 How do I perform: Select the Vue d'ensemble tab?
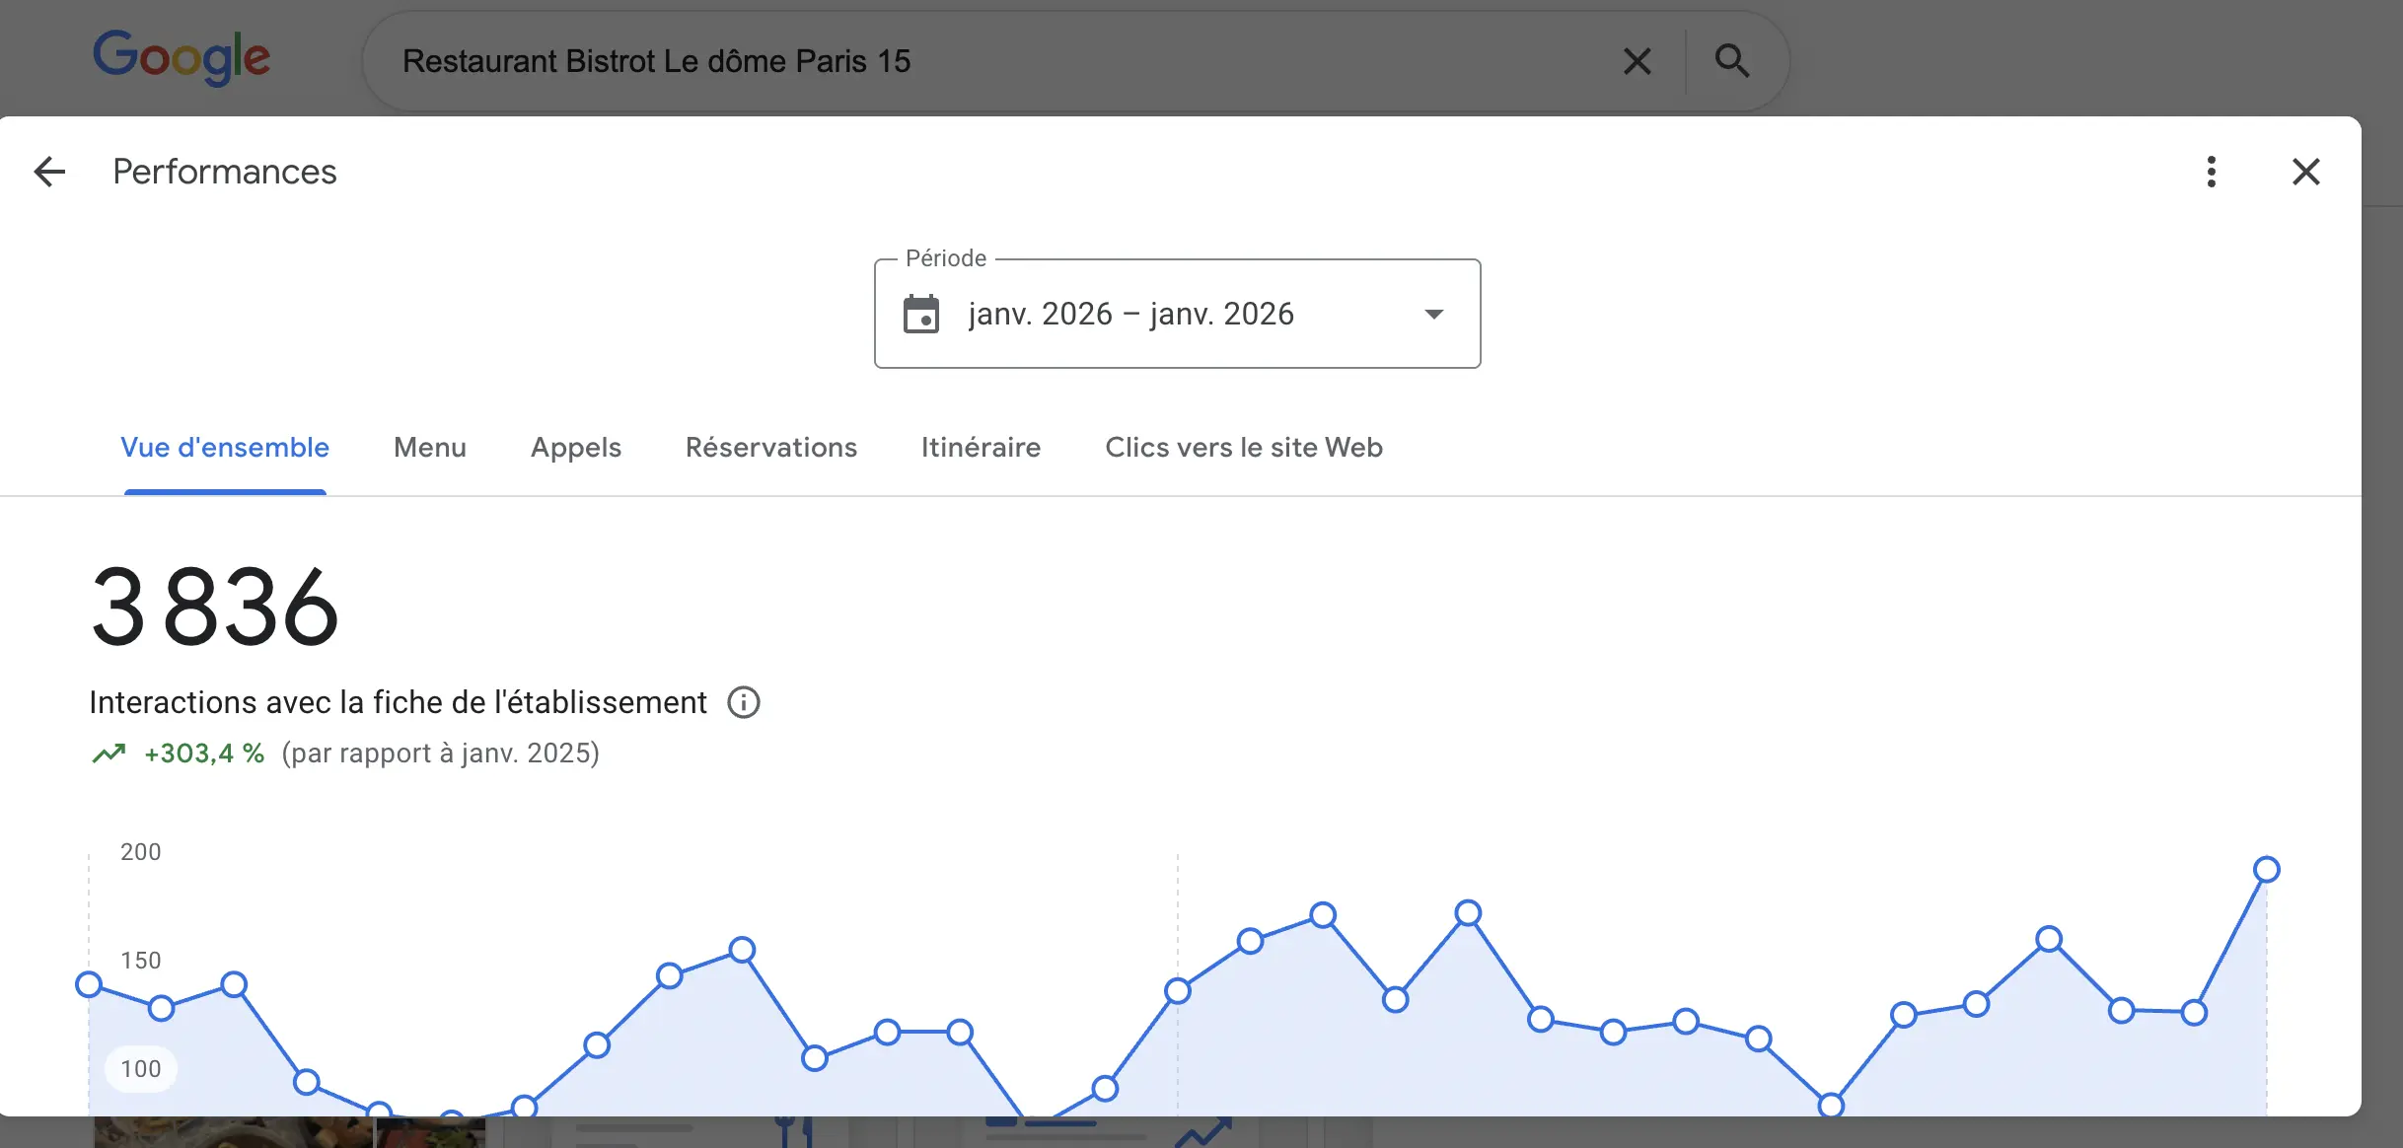tap(225, 448)
